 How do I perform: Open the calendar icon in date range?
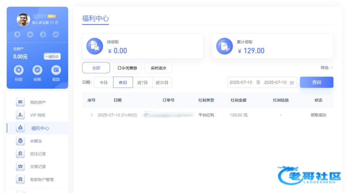pos(292,83)
